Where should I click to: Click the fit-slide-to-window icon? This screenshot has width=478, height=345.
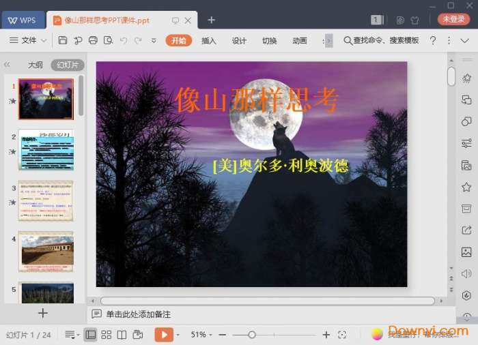(x=342, y=335)
